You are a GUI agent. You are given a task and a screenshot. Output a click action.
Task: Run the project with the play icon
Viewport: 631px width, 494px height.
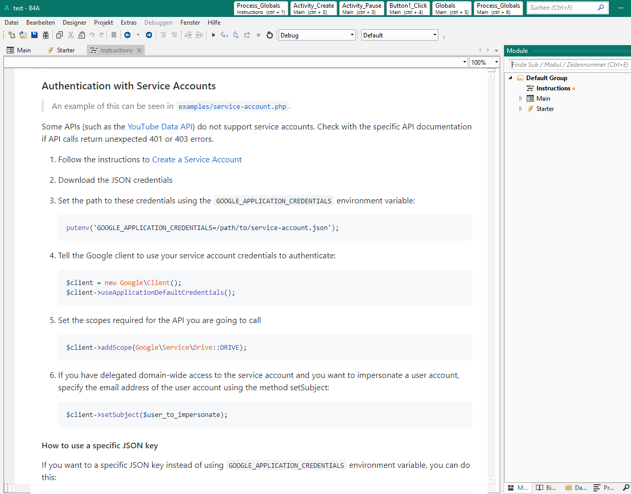tap(214, 35)
